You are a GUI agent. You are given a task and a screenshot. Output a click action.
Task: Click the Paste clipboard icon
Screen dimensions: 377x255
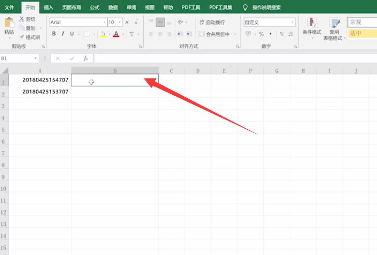[x=9, y=23]
